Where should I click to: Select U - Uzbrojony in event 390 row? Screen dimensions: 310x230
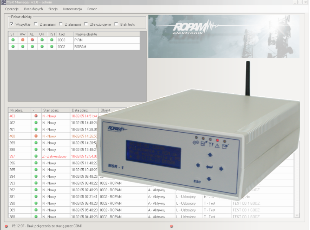(186, 203)
